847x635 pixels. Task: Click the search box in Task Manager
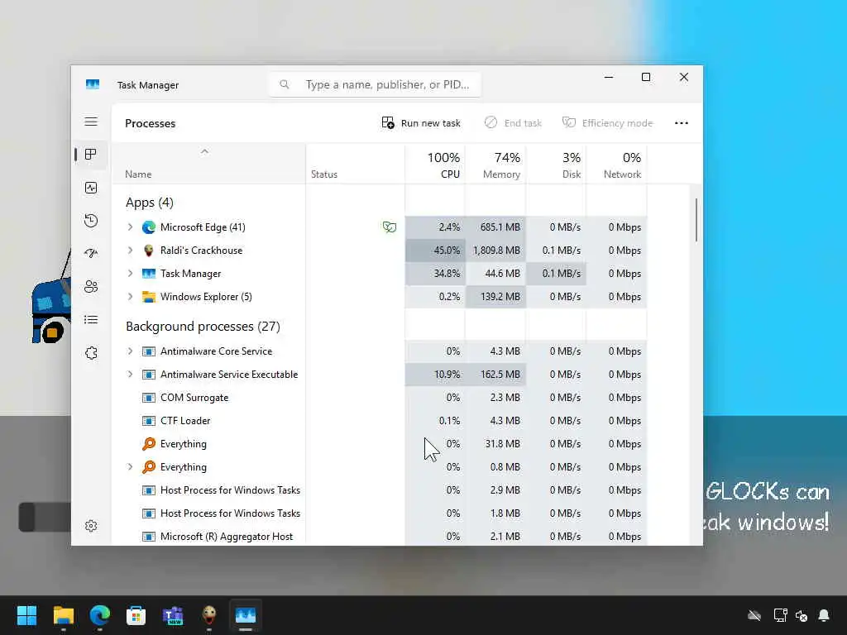(375, 85)
